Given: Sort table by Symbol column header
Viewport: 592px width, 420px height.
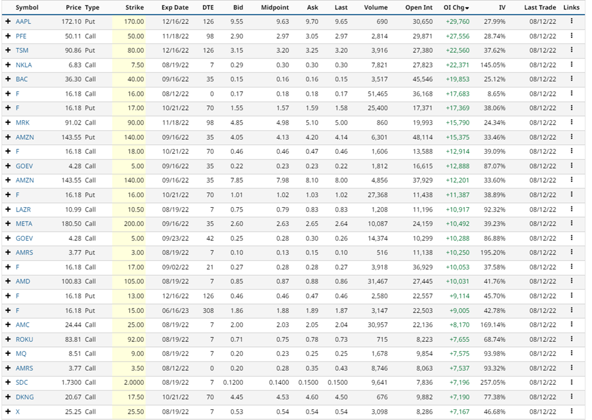Looking at the screenshot, I should tap(27, 8).
